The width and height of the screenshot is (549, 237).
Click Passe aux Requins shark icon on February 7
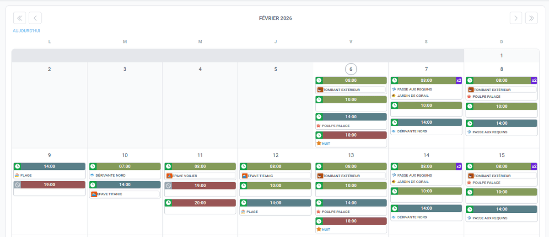(394, 89)
